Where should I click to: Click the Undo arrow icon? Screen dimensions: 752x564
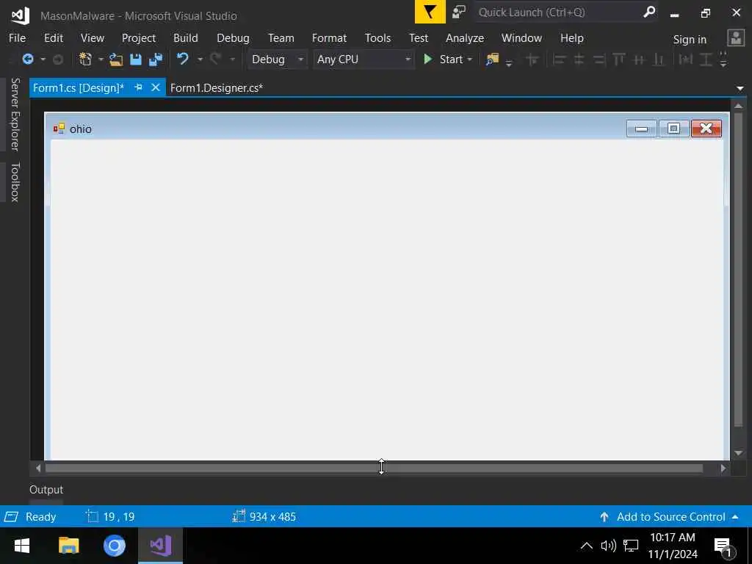(182, 59)
